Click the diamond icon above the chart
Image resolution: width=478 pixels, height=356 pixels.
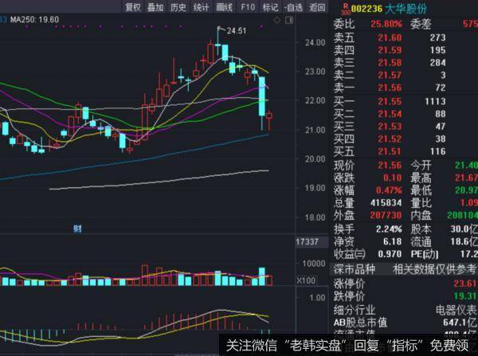[276, 20]
